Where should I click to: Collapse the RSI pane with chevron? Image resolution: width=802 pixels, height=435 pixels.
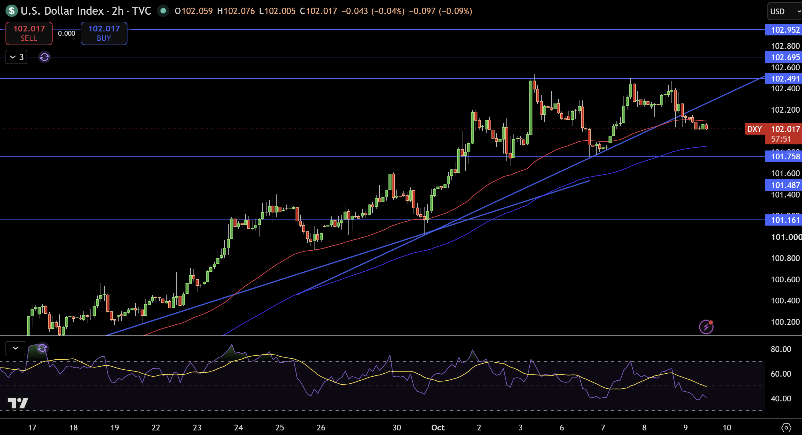click(x=15, y=348)
